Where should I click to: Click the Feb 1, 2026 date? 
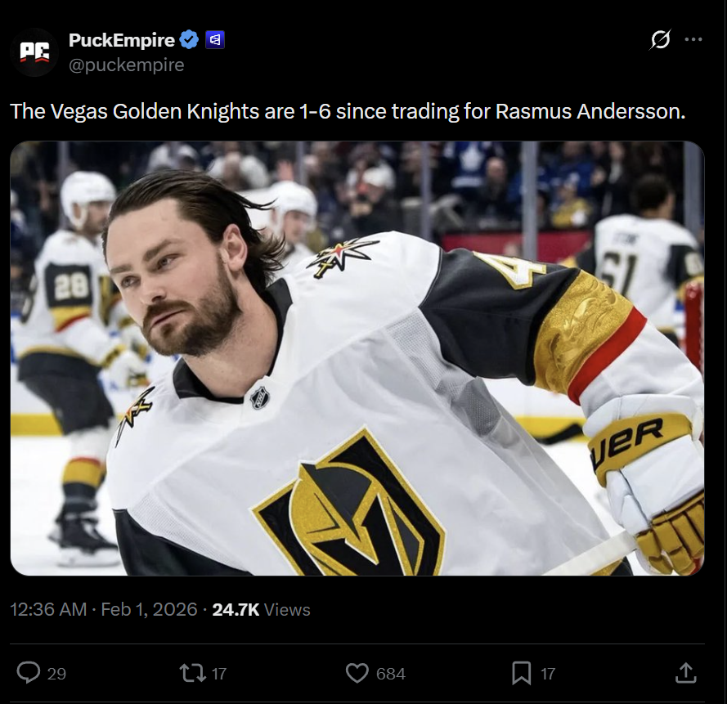pos(149,609)
